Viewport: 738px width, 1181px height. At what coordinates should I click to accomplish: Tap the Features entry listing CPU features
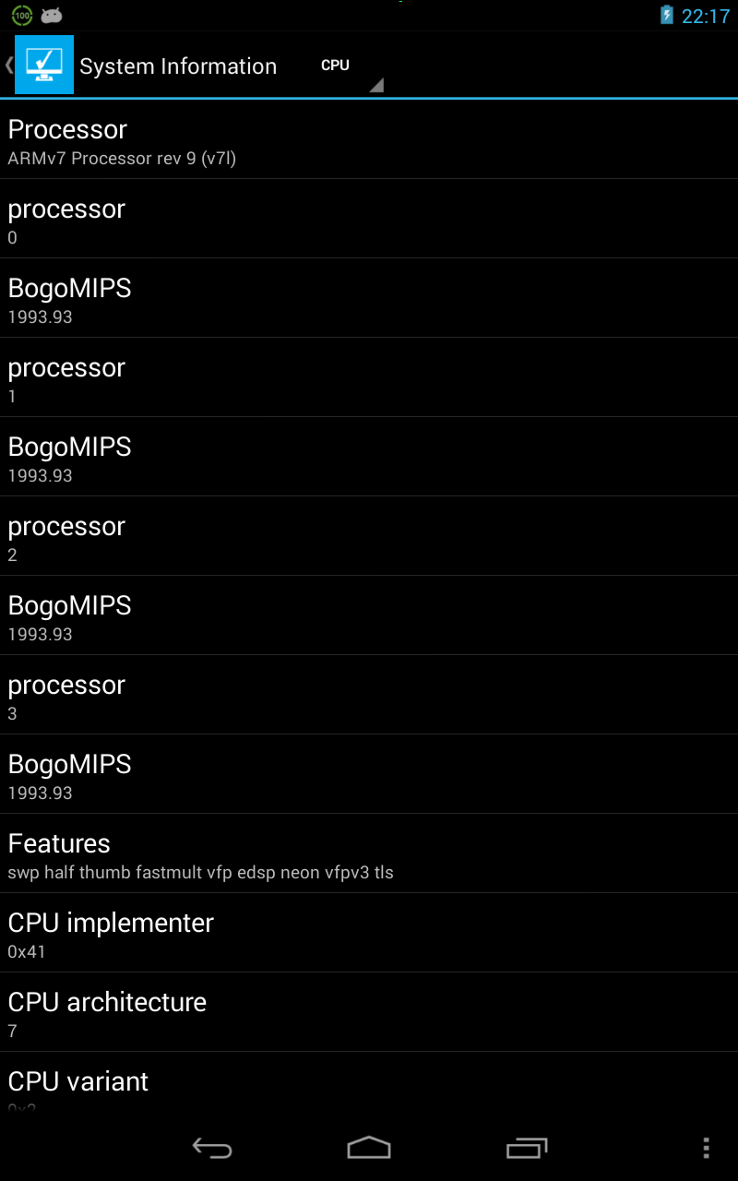[369, 853]
